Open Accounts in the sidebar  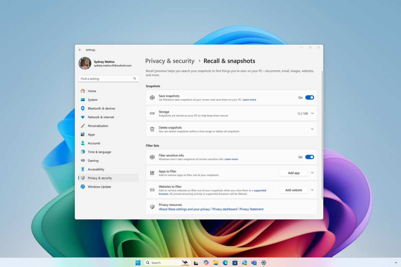(109, 143)
